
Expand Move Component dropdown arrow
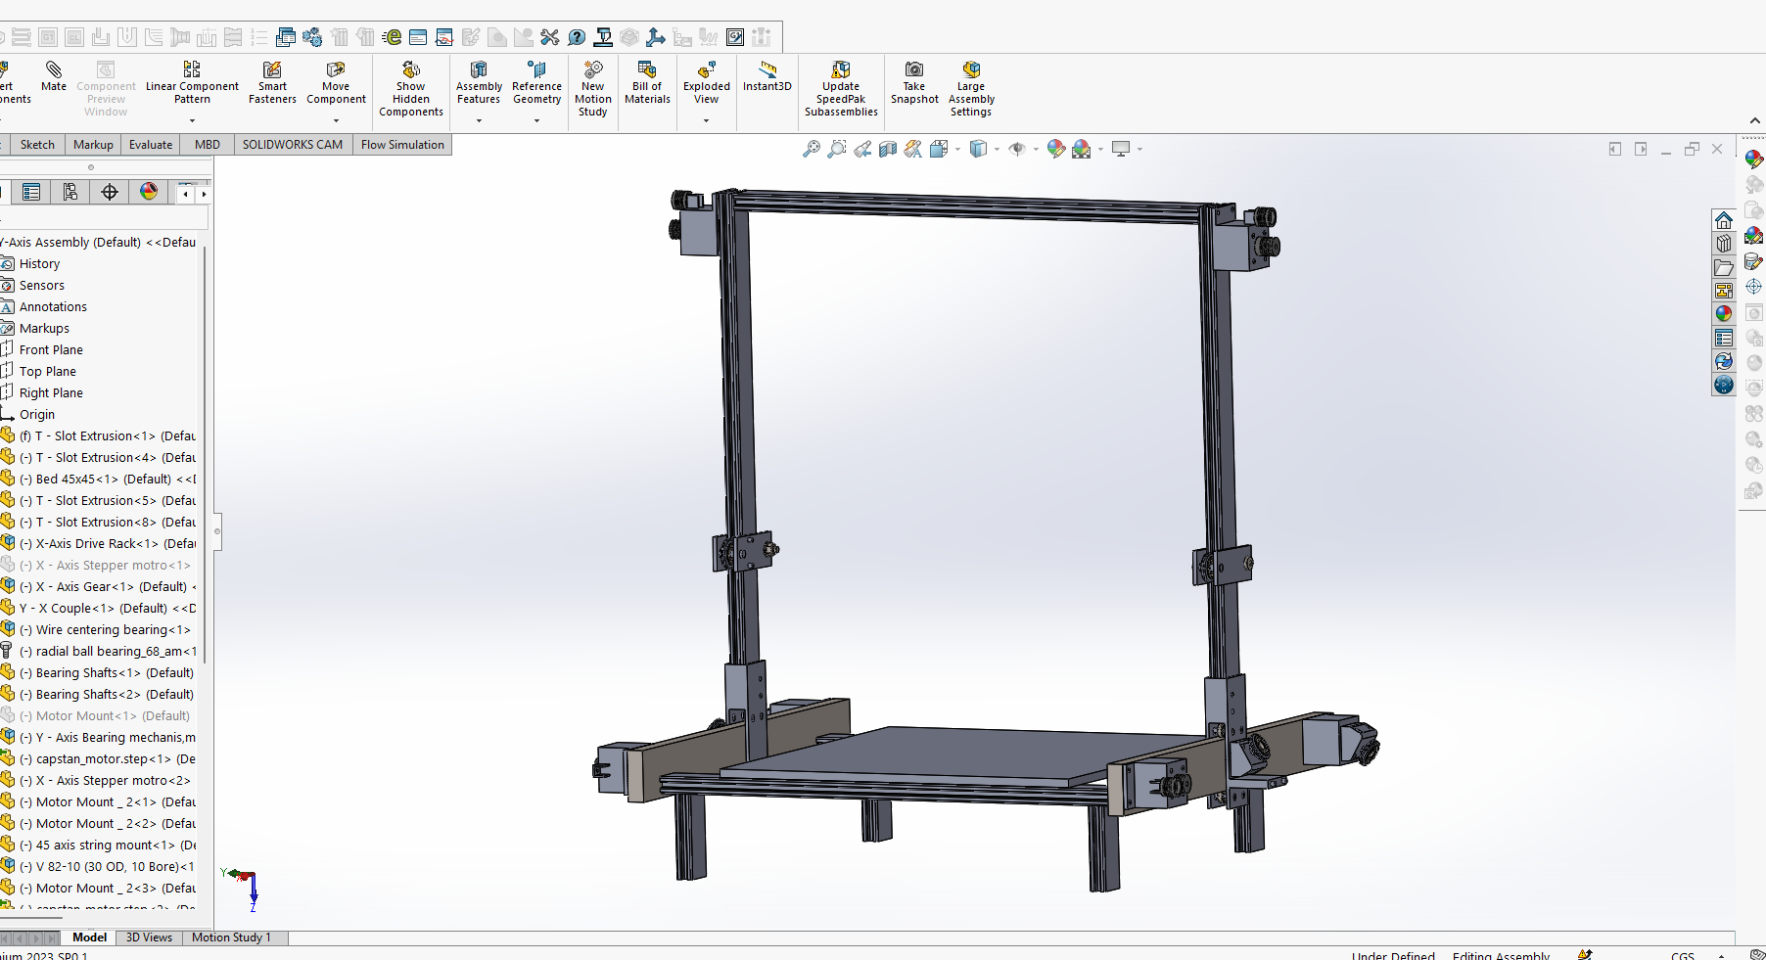[x=336, y=120]
